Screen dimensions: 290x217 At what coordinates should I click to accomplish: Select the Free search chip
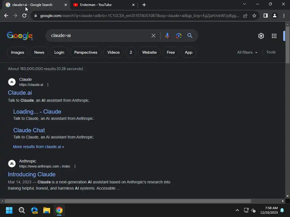pos(171,52)
